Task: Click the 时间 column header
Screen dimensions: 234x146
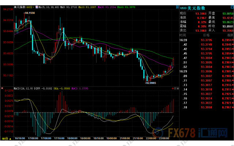Action: click(183, 35)
